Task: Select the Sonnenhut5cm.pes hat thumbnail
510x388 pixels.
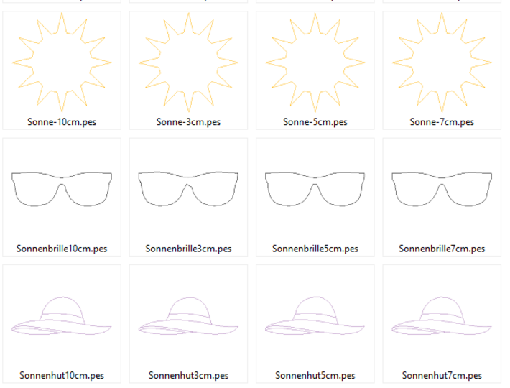Action: (x=315, y=315)
